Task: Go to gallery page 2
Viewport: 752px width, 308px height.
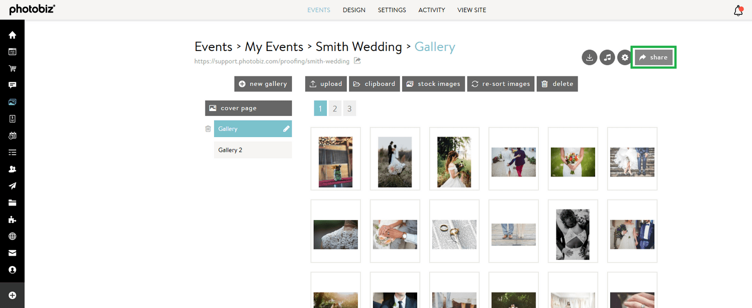Action: [x=335, y=108]
